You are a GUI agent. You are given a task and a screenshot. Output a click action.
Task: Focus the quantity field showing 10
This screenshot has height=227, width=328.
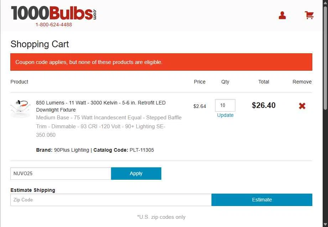pos(225,106)
